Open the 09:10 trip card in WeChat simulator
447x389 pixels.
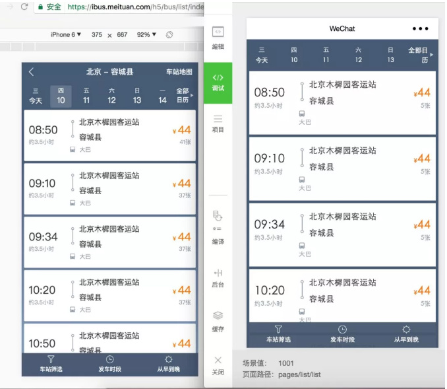342,169
